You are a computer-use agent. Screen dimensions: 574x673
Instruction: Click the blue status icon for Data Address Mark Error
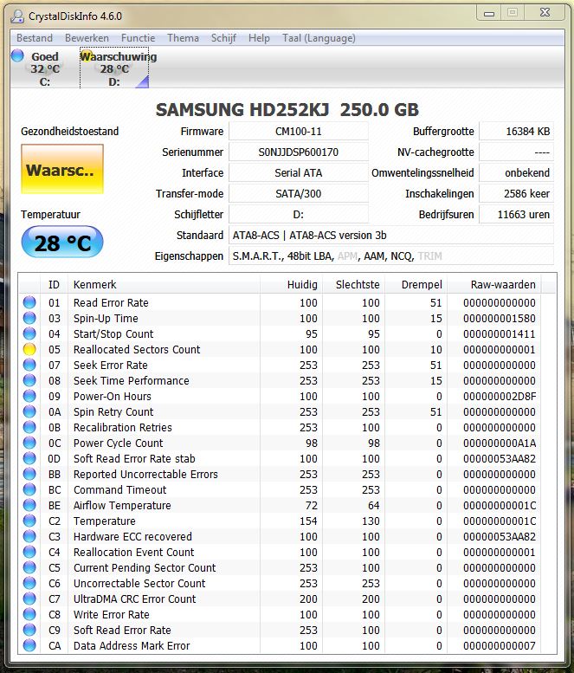click(29, 645)
